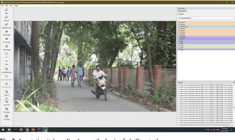Enable the Use default label checkbox
Image resolution: width=235 pixels, height=140 pixels.
pyautogui.click(x=179, y=18)
